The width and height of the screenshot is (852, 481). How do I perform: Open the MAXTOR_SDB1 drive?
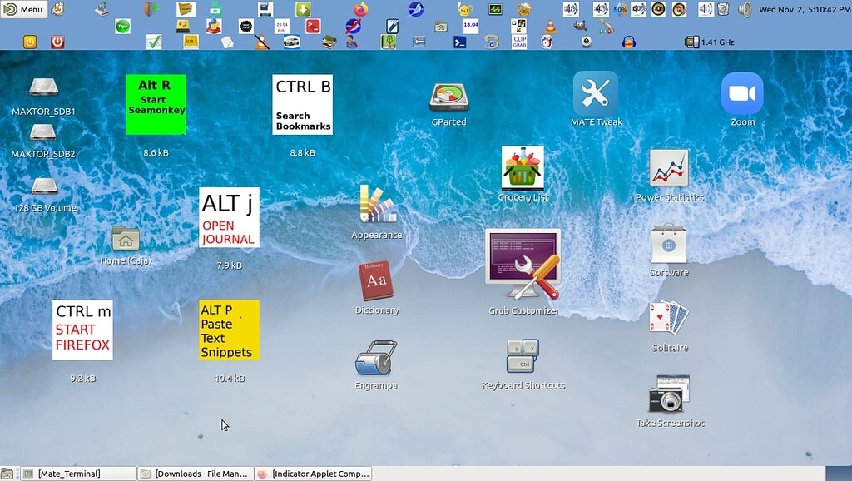[x=43, y=87]
